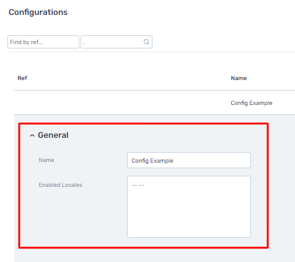Click the General section heading
This screenshot has width=295, height=262.
(x=53, y=135)
